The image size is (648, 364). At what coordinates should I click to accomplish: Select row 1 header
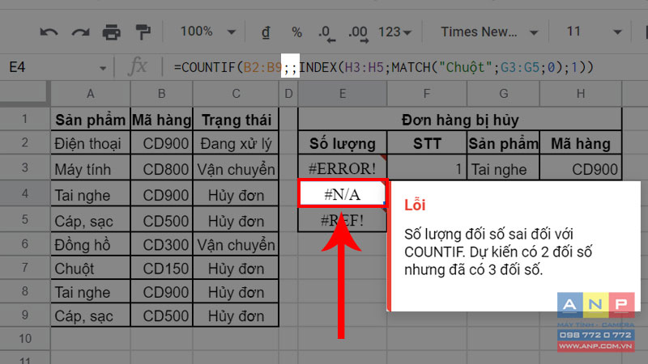coord(25,119)
